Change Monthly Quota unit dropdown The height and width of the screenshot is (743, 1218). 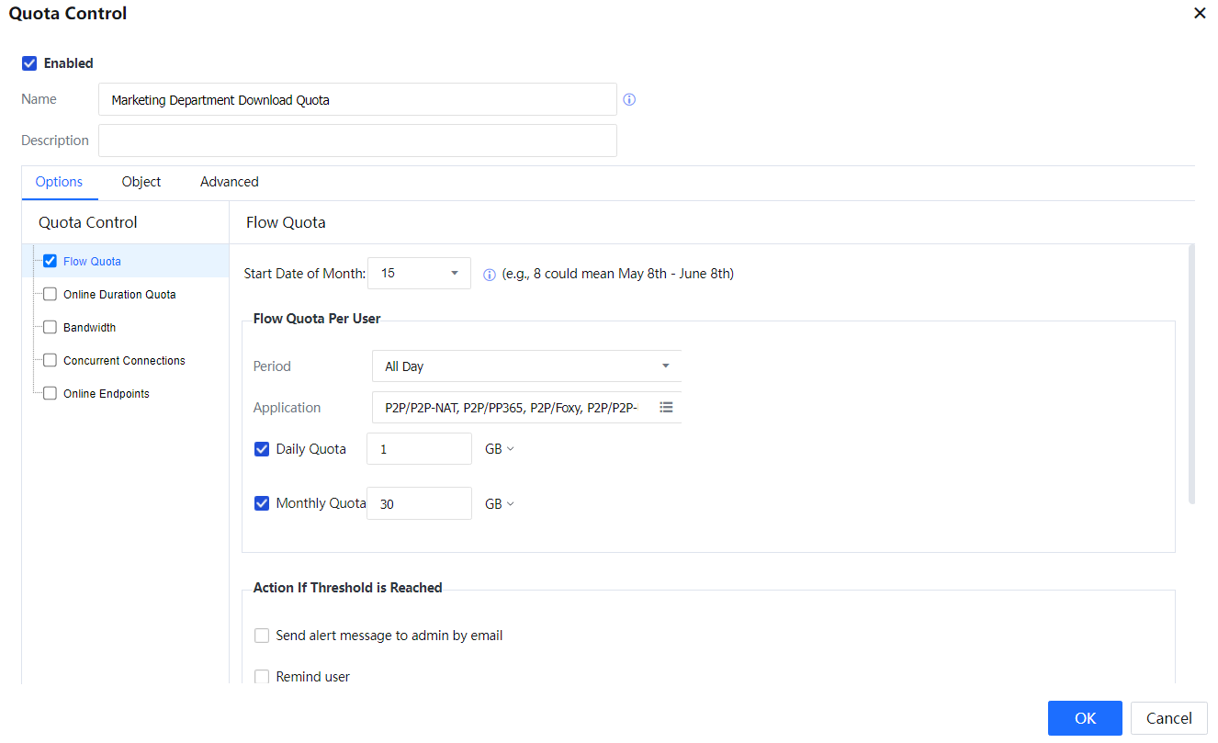click(500, 504)
